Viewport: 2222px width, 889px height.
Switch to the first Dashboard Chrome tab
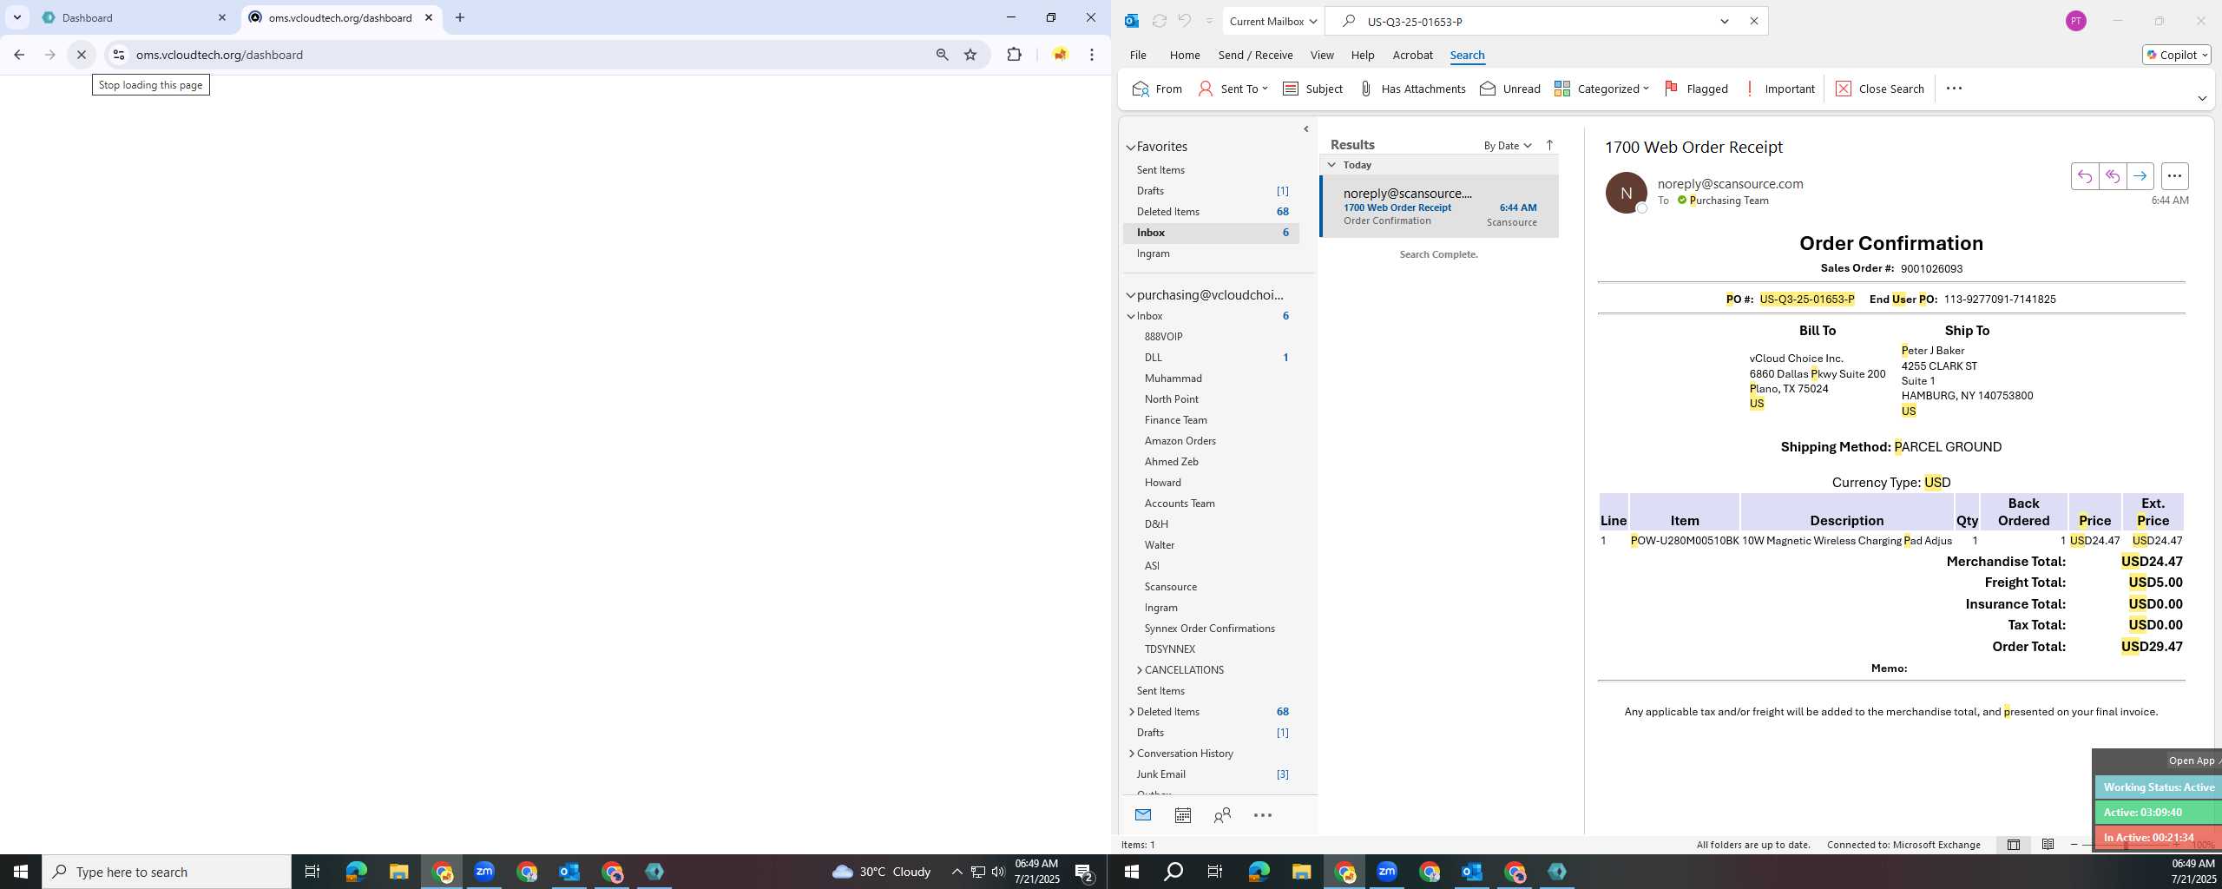135,17
